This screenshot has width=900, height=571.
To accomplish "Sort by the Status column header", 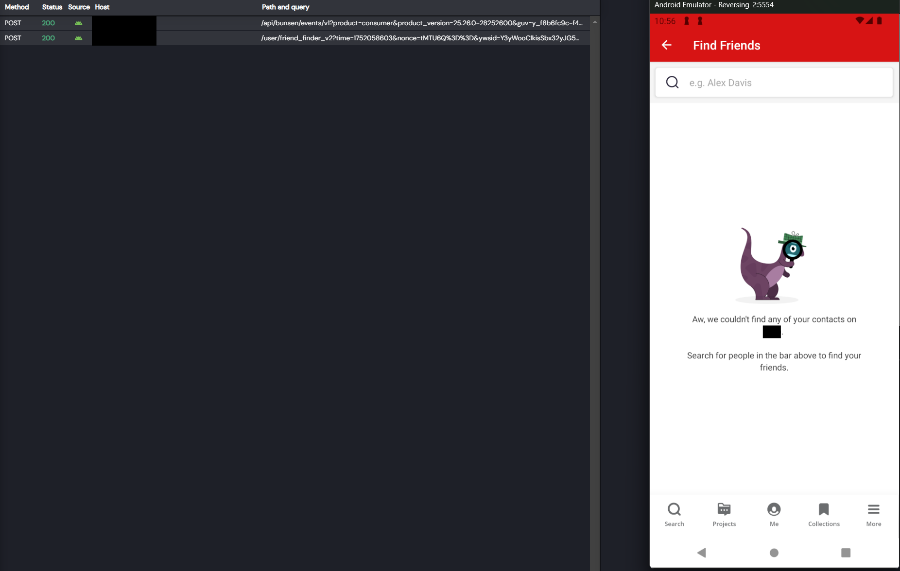I will 52,7.
